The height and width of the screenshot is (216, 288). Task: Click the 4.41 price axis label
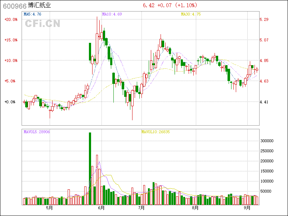[x=264, y=102]
